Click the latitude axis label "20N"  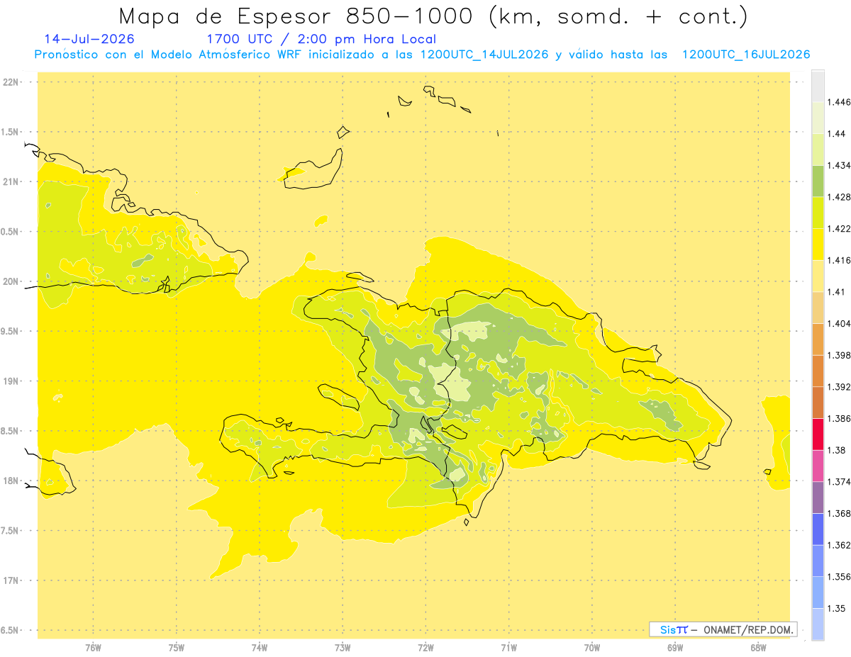tap(11, 281)
